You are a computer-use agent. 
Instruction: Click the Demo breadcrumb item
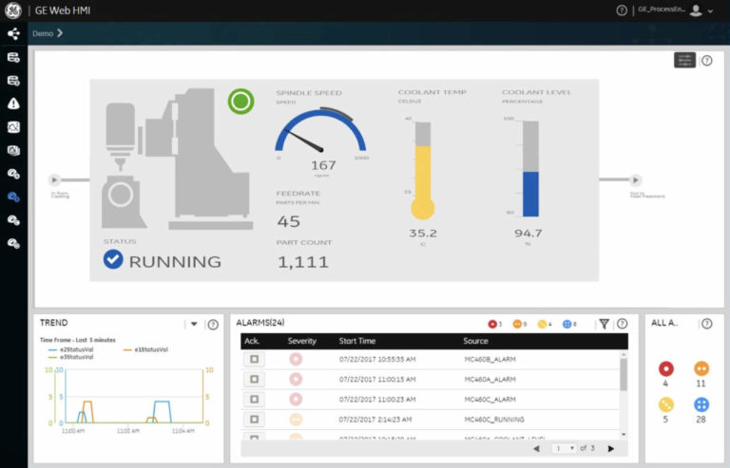coord(43,33)
